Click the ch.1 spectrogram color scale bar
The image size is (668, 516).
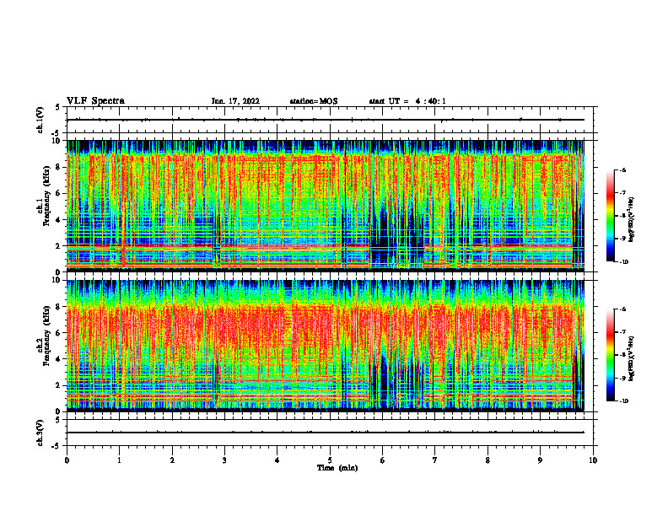pos(611,216)
